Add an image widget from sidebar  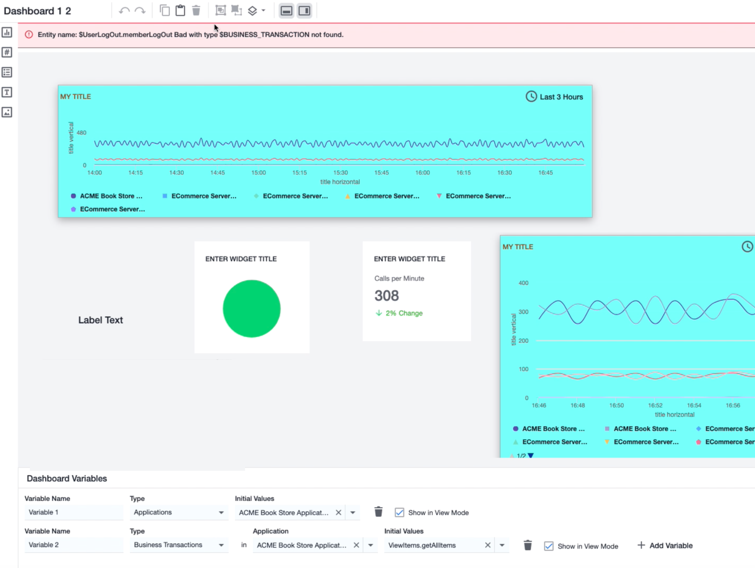pos(7,112)
